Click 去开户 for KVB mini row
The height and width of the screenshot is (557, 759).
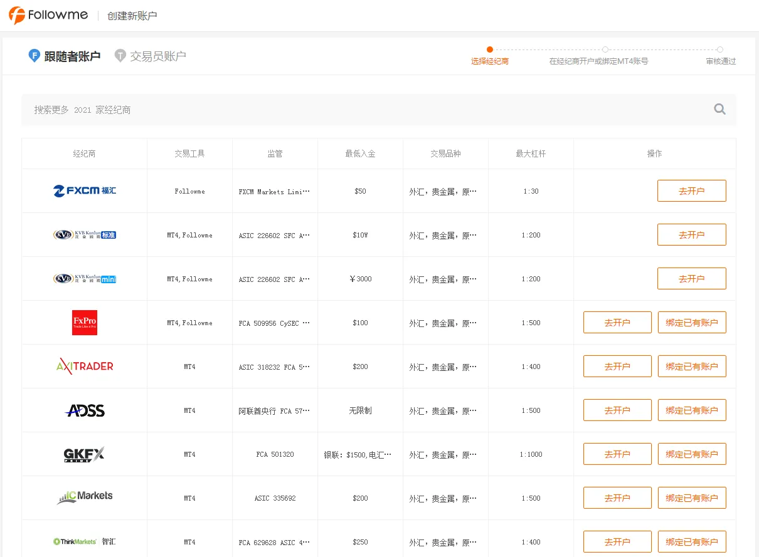coord(692,279)
